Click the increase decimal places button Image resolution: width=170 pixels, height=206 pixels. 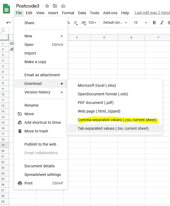point(83,23)
